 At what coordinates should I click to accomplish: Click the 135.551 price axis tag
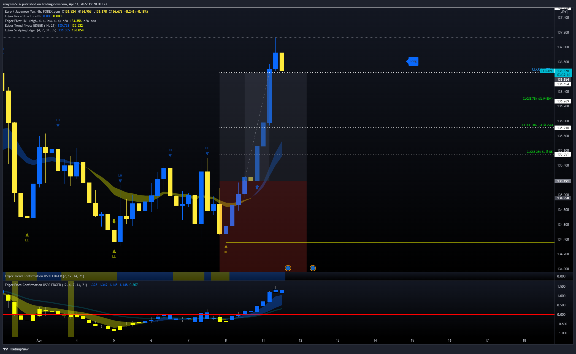[563, 154]
